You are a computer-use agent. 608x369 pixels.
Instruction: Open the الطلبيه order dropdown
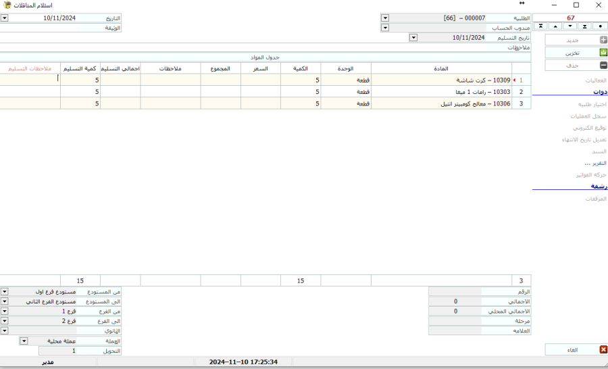[x=384, y=18]
